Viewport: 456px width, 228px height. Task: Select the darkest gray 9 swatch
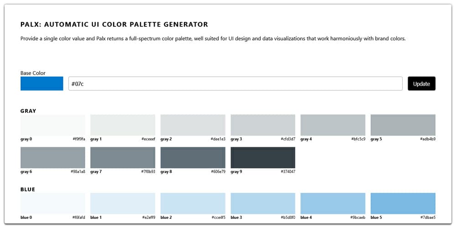click(x=263, y=158)
